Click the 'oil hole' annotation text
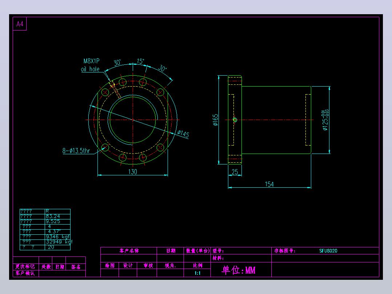This screenshot has width=392, height=294. [x=90, y=69]
